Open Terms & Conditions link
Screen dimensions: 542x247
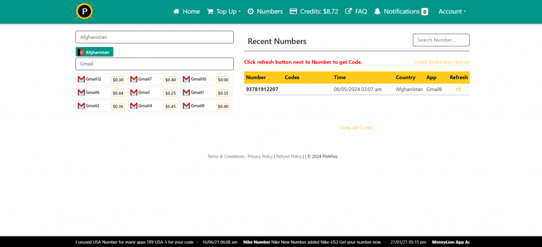pyautogui.click(x=226, y=157)
